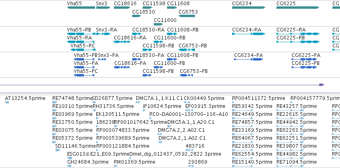Click the CG6234-PA protein feature
This screenshot has height=168, width=340.
pyautogui.click(x=249, y=59)
